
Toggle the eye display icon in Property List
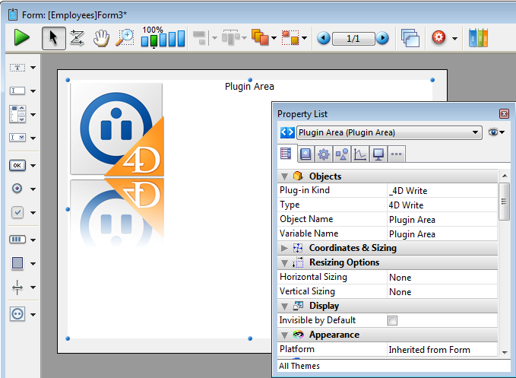click(x=495, y=132)
